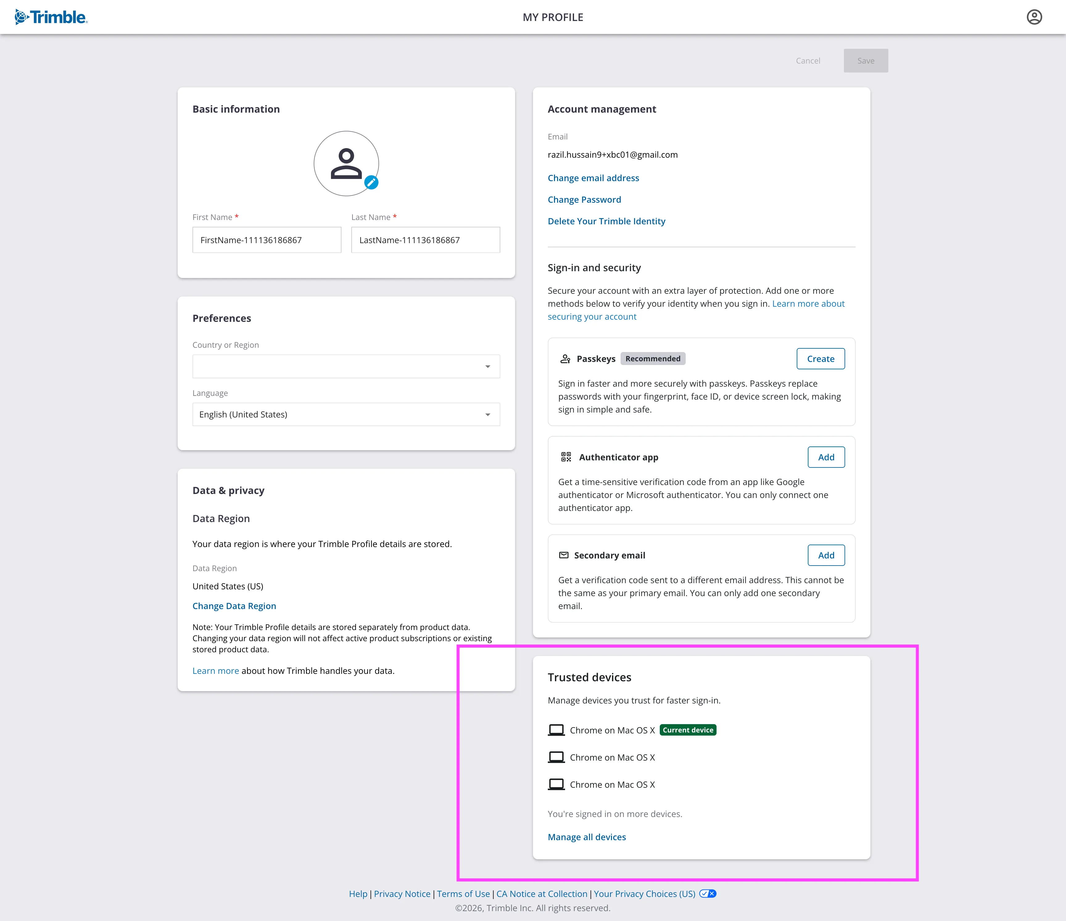Open the user account icon in header
The height and width of the screenshot is (921, 1066).
point(1034,17)
